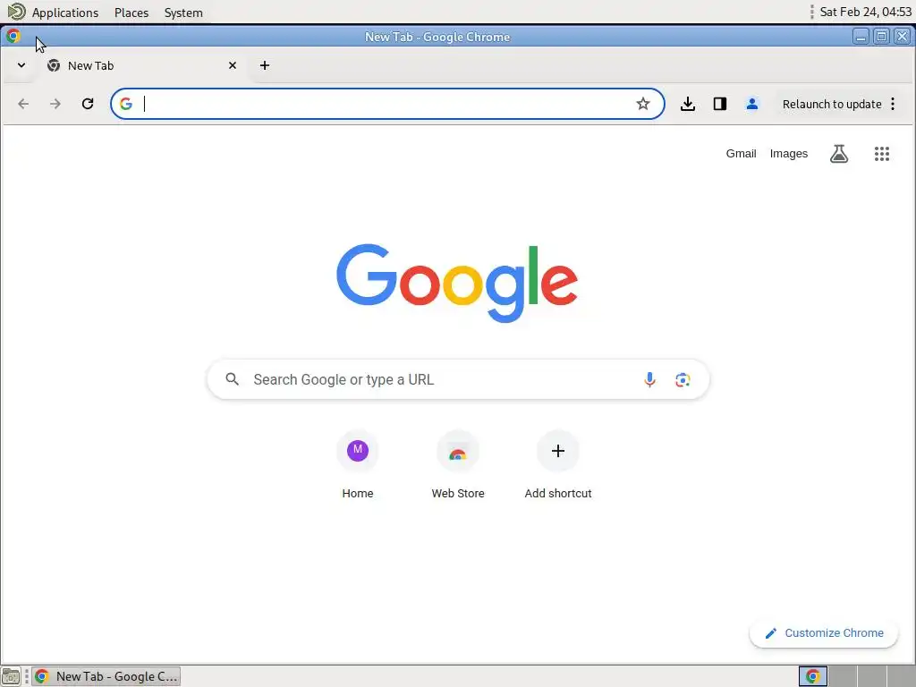
Task: Open the Places menu
Action: 131,13
